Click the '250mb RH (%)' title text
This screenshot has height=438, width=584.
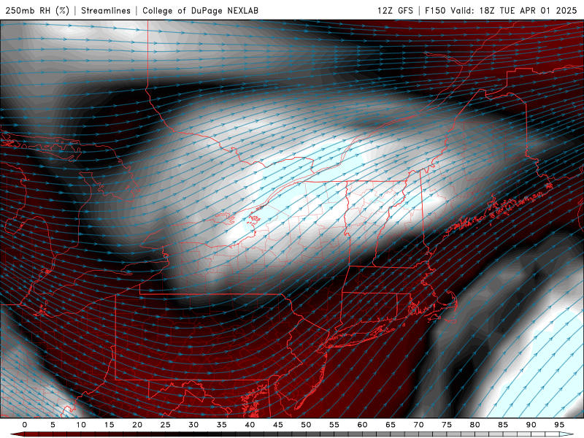click(38, 10)
